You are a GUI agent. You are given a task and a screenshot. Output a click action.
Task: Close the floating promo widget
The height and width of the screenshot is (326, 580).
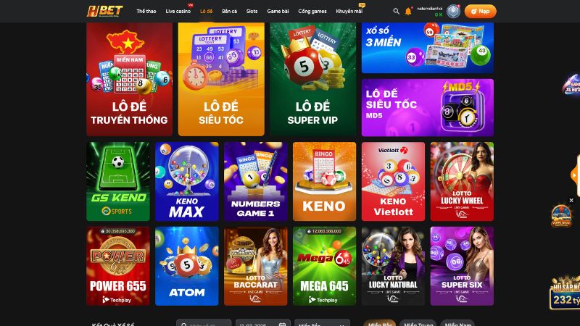[x=571, y=201]
